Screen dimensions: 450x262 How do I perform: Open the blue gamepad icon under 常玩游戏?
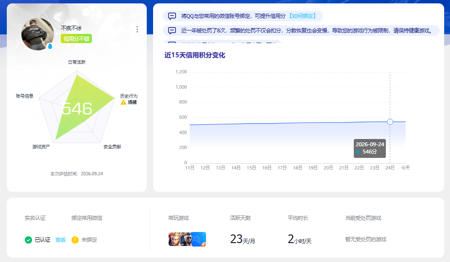click(199, 239)
